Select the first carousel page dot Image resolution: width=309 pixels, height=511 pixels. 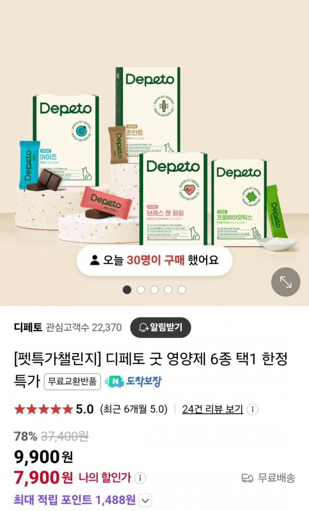[127, 290]
